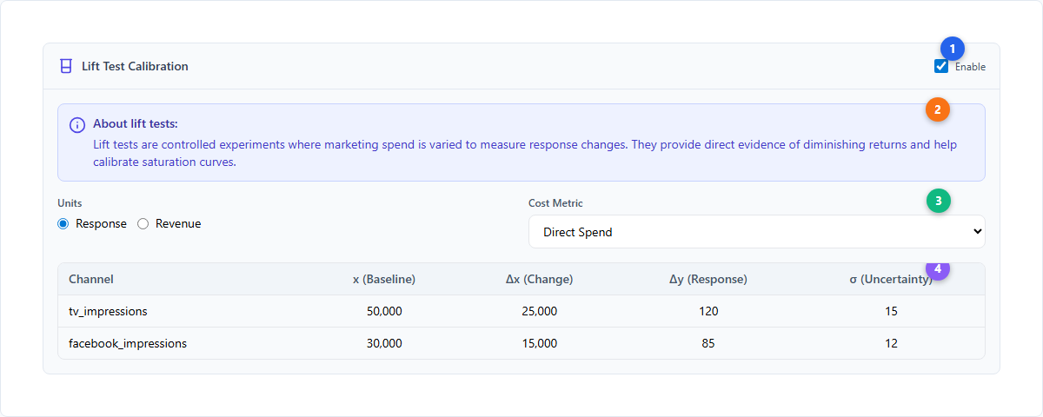Select the facebook_impressions channel cell
The image size is (1043, 417).
pyautogui.click(x=128, y=343)
